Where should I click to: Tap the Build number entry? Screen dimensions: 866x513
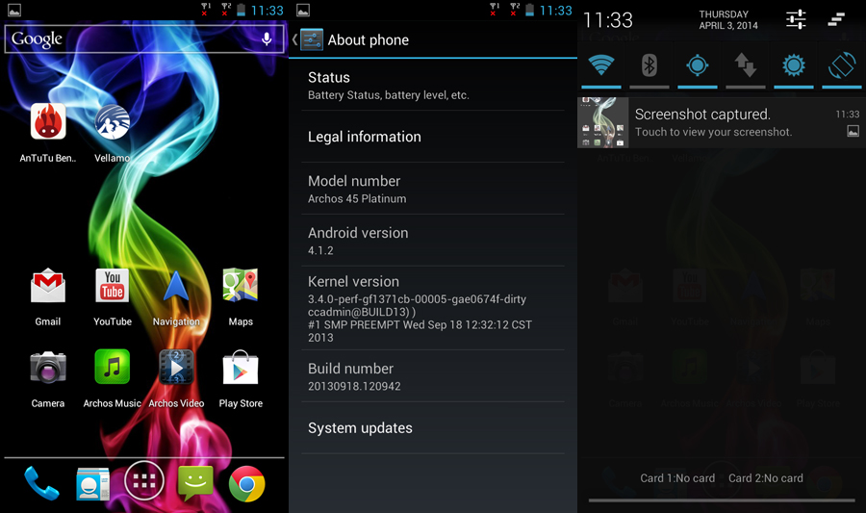click(x=433, y=376)
